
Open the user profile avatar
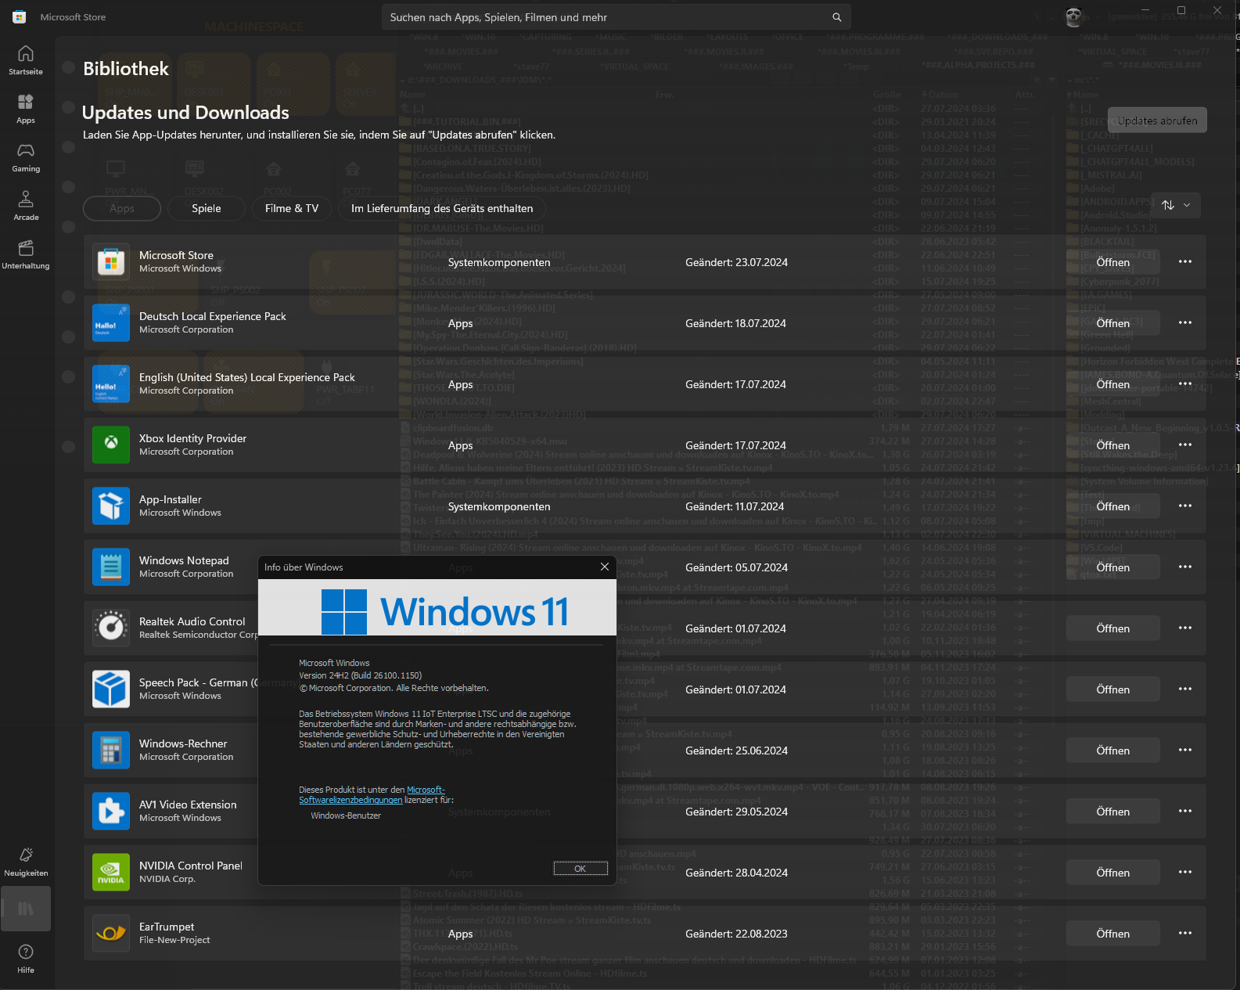1074,17
